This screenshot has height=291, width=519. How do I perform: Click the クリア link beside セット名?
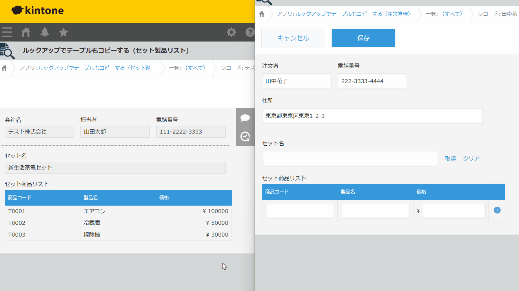[x=471, y=159]
